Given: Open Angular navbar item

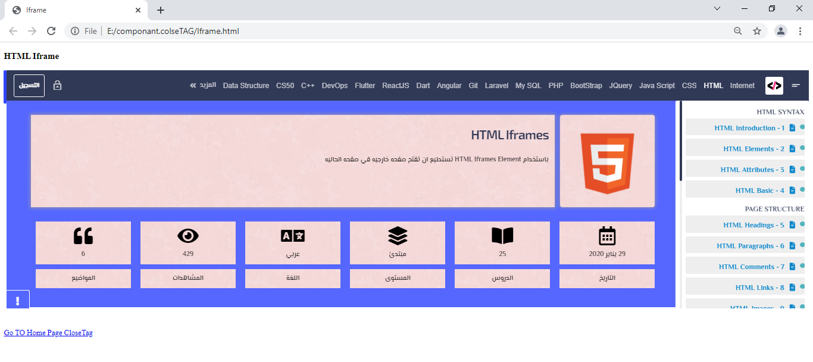Looking at the screenshot, I should click(x=449, y=86).
